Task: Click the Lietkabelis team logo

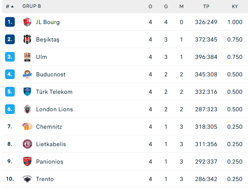Action: [x=27, y=144]
